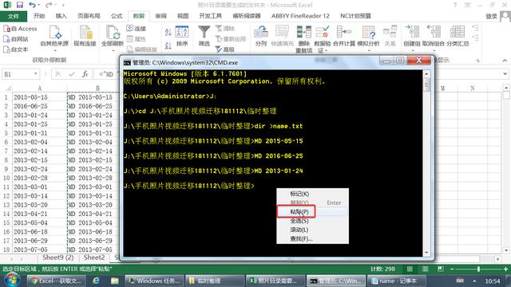Sort descending with the Z-A icon
This screenshot has width=511, height=287.
pyautogui.click(x=168, y=45)
